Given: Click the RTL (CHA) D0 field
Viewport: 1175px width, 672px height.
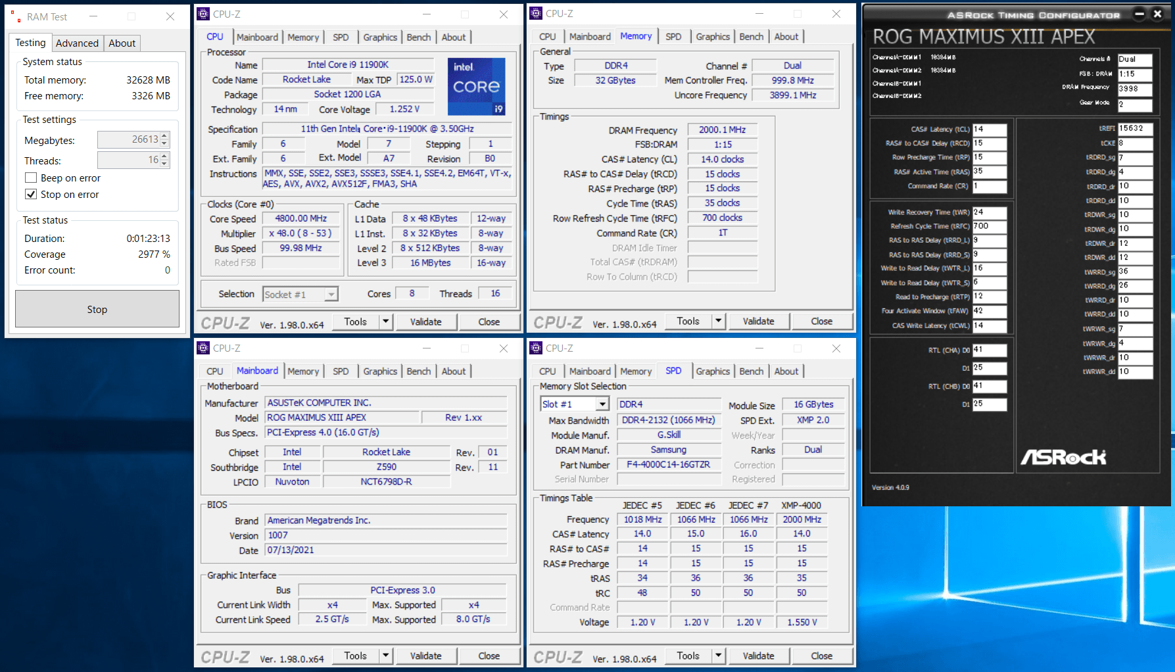Looking at the screenshot, I should 990,350.
